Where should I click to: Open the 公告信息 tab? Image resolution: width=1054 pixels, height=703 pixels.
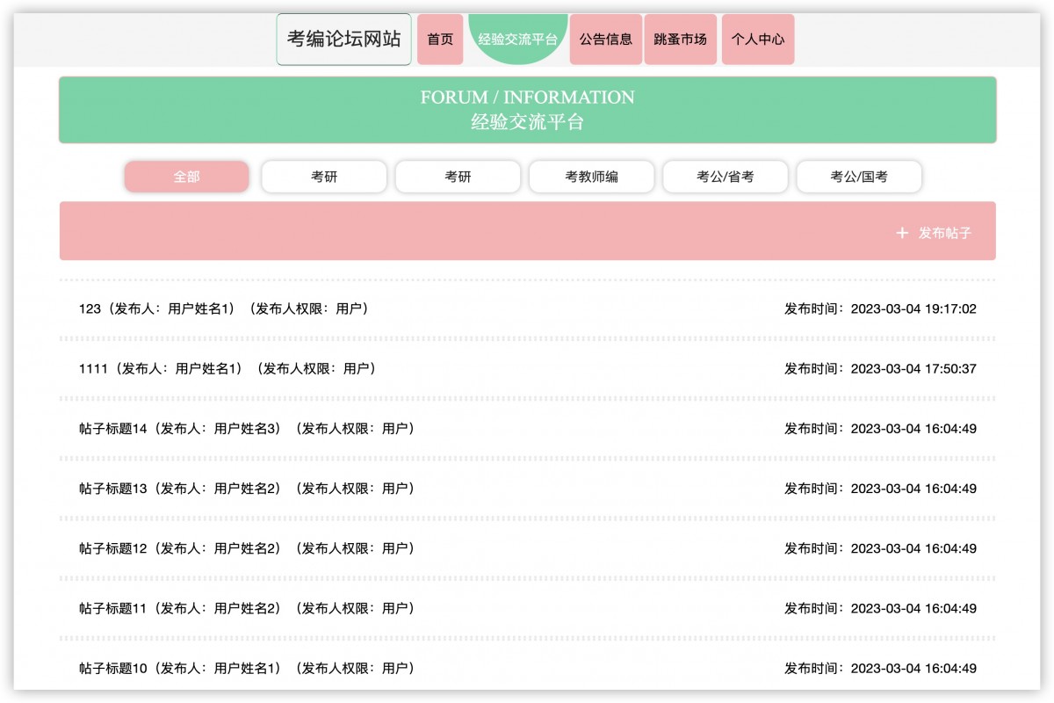(605, 39)
